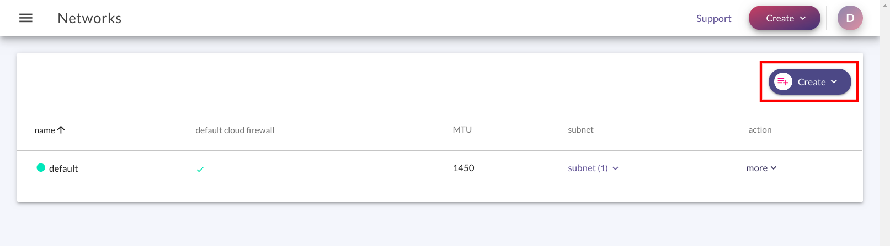
Task: Expand the subnet (1) dropdown
Action: pos(593,168)
